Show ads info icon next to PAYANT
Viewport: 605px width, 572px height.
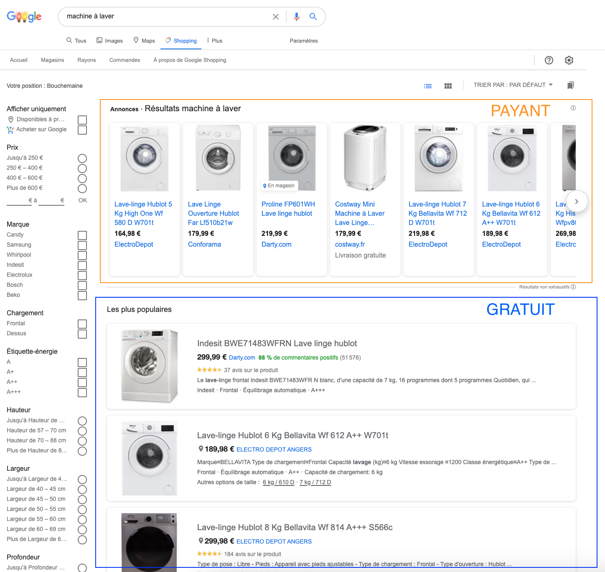click(x=573, y=108)
